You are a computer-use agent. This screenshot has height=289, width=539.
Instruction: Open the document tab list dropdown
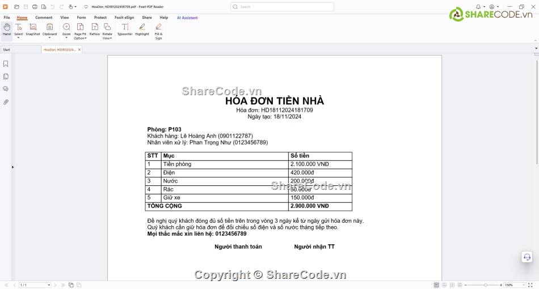(x=536, y=48)
